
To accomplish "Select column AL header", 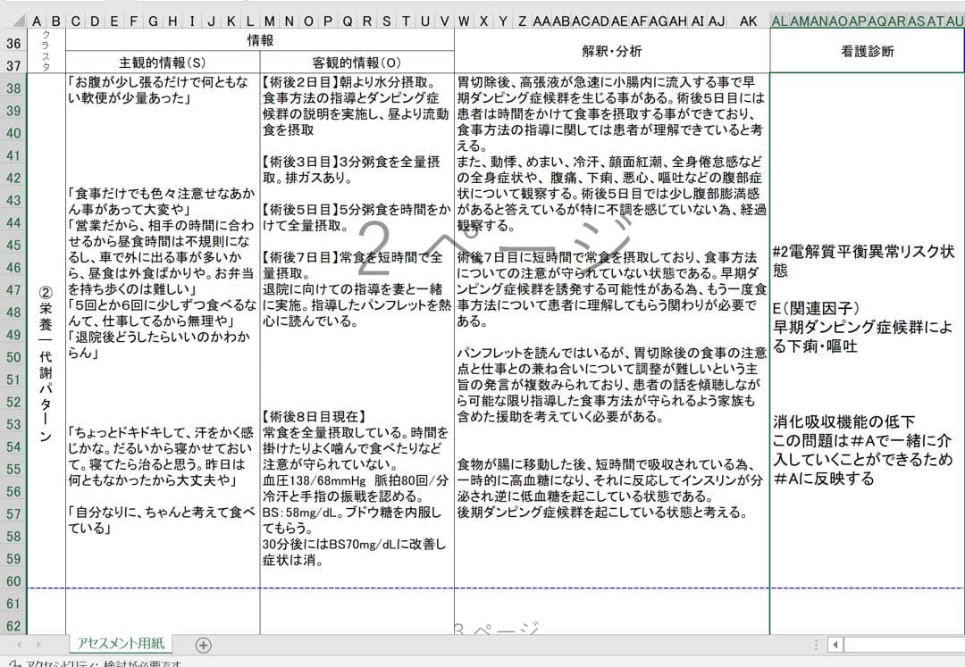I will pyautogui.click(x=780, y=21).
